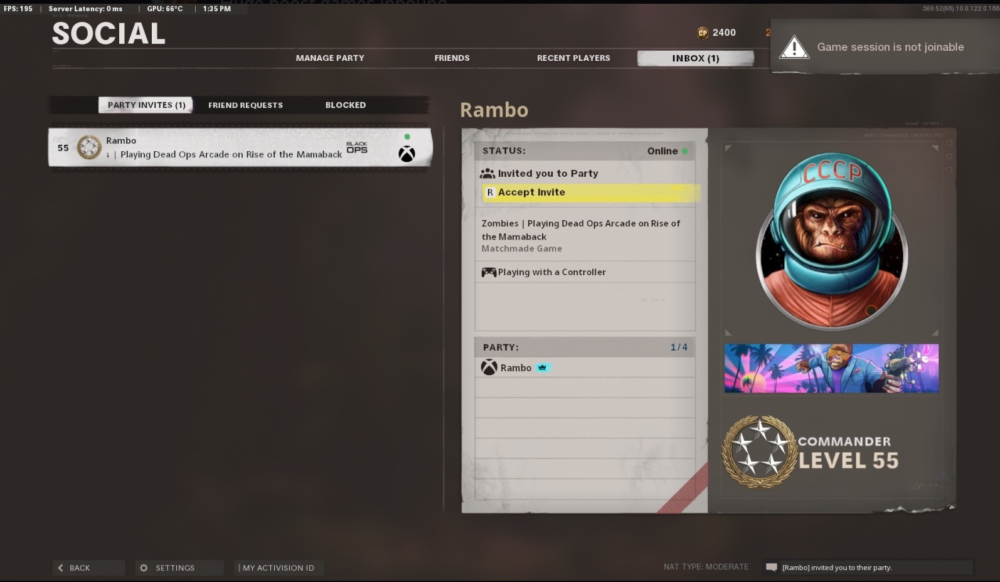Click Rambo's rank emblem in invite list

[x=89, y=148]
